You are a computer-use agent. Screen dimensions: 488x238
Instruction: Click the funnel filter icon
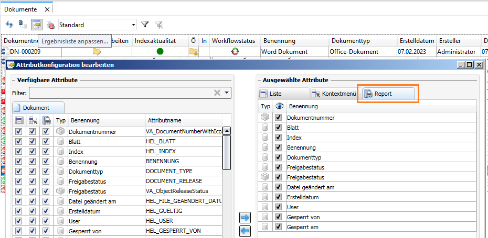pyautogui.click(x=145, y=25)
